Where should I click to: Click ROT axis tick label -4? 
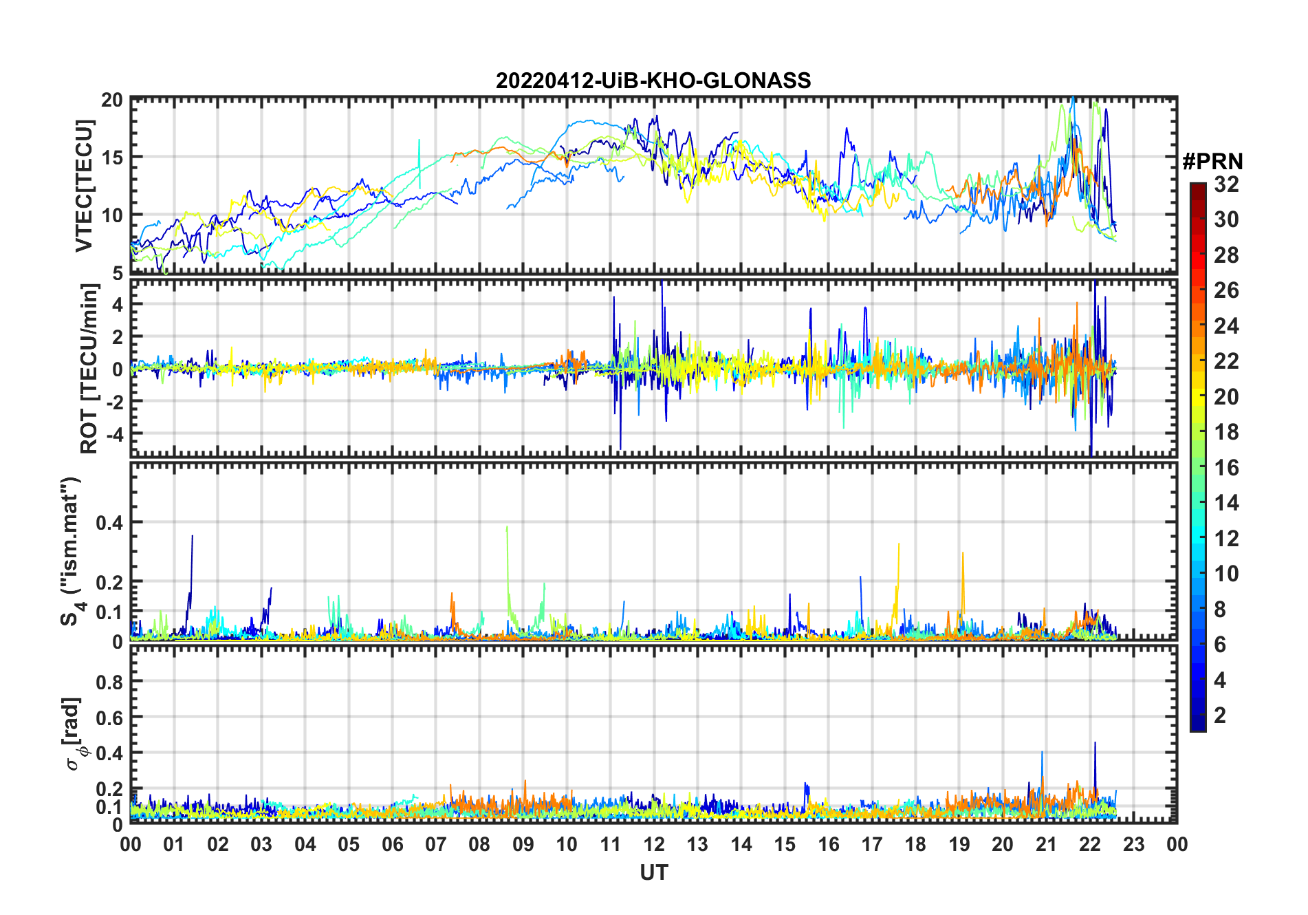tap(114, 433)
